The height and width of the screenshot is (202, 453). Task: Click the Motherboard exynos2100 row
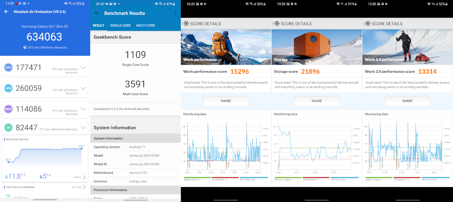coord(135,173)
